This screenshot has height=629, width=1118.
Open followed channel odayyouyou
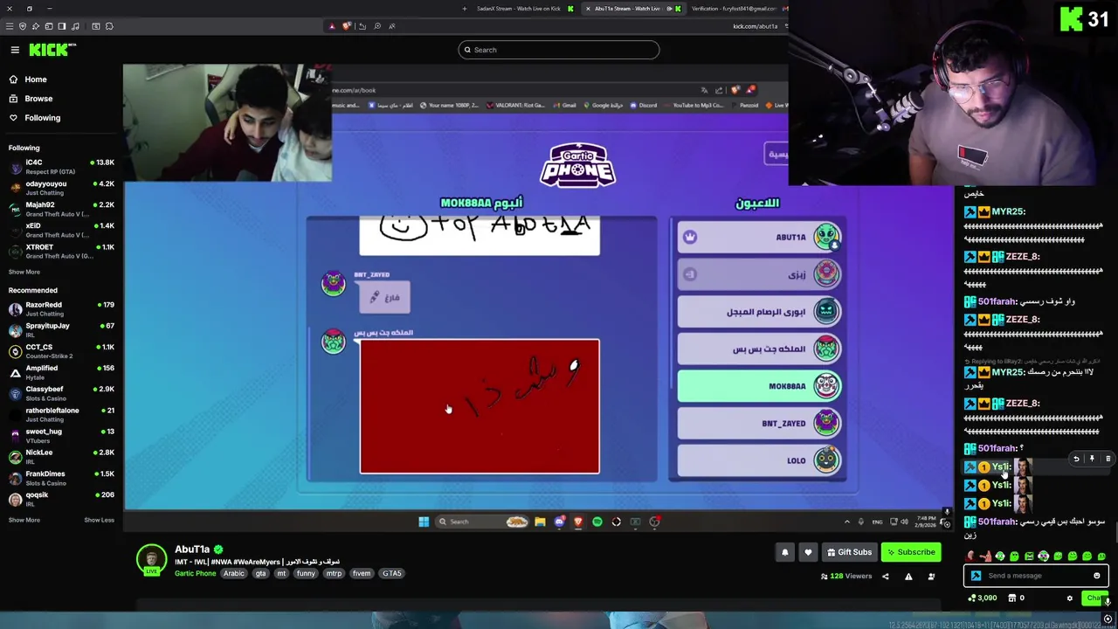click(x=61, y=188)
